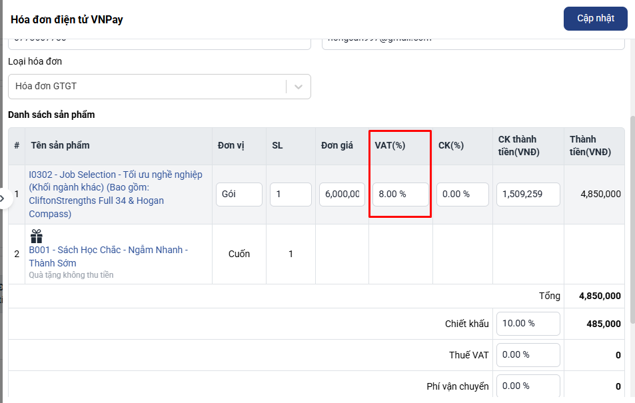635x403 pixels.
Task: Open the Loại hóa đơn dropdown arrow
Action: coord(299,87)
